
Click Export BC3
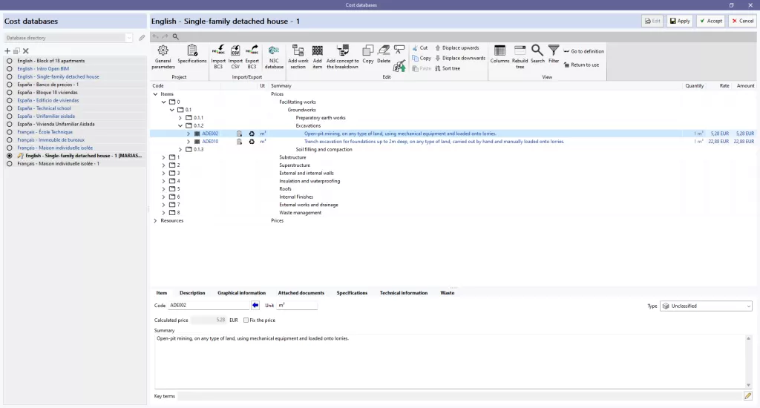click(x=252, y=56)
